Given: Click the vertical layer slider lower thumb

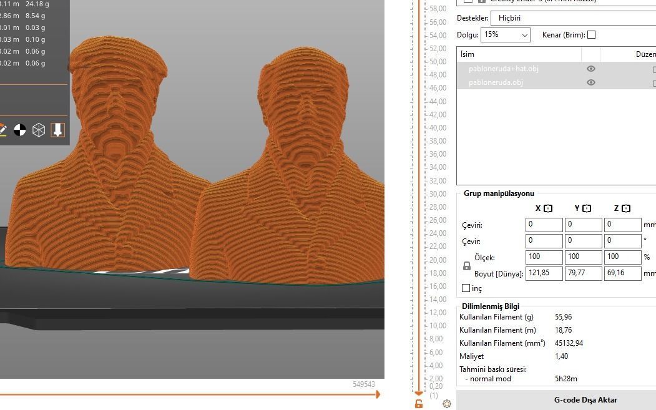Looking at the screenshot, I should pyautogui.click(x=418, y=393).
